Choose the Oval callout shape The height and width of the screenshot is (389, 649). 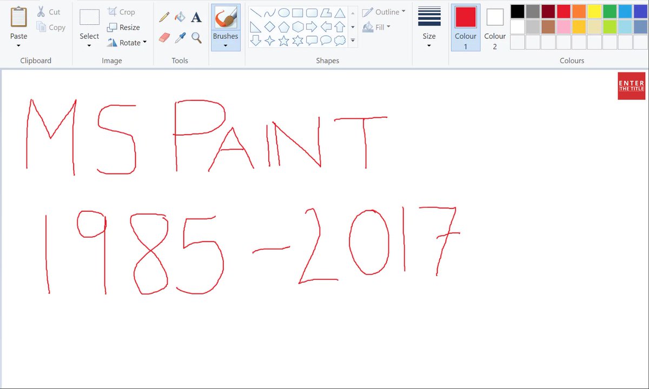point(326,41)
